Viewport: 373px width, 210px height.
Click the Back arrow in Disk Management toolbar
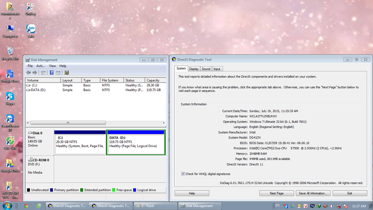pyautogui.click(x=29, y=73)
